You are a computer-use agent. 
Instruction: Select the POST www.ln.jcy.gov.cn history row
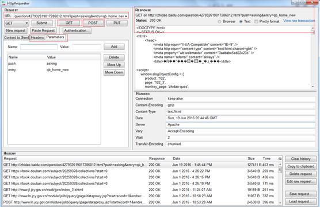click(x=140, y=202)
